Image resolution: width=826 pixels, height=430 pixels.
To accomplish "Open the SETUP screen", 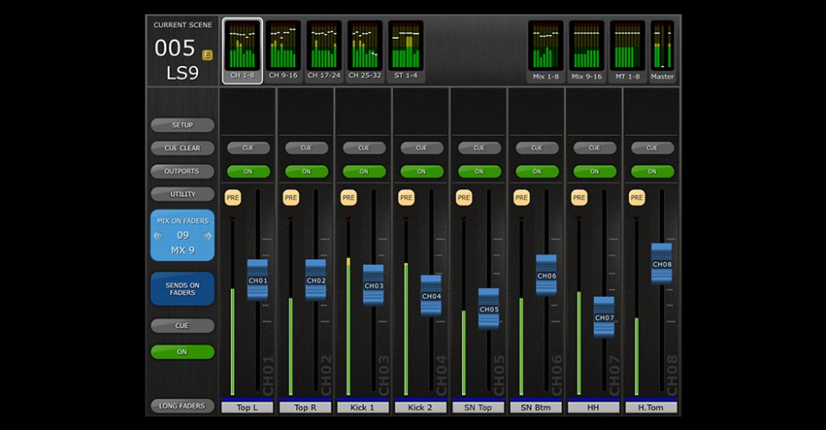I will point(182,125).
